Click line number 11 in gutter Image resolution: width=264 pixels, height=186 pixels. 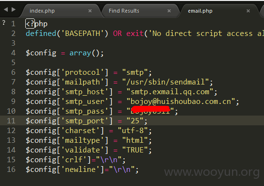(x=11, y=121)
